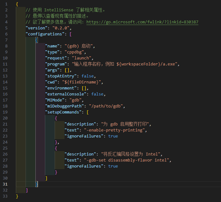Click the "-gdb-set disassembly-flavor intel" string
This screenshot has width=221, height=202.
pos(127,160)
